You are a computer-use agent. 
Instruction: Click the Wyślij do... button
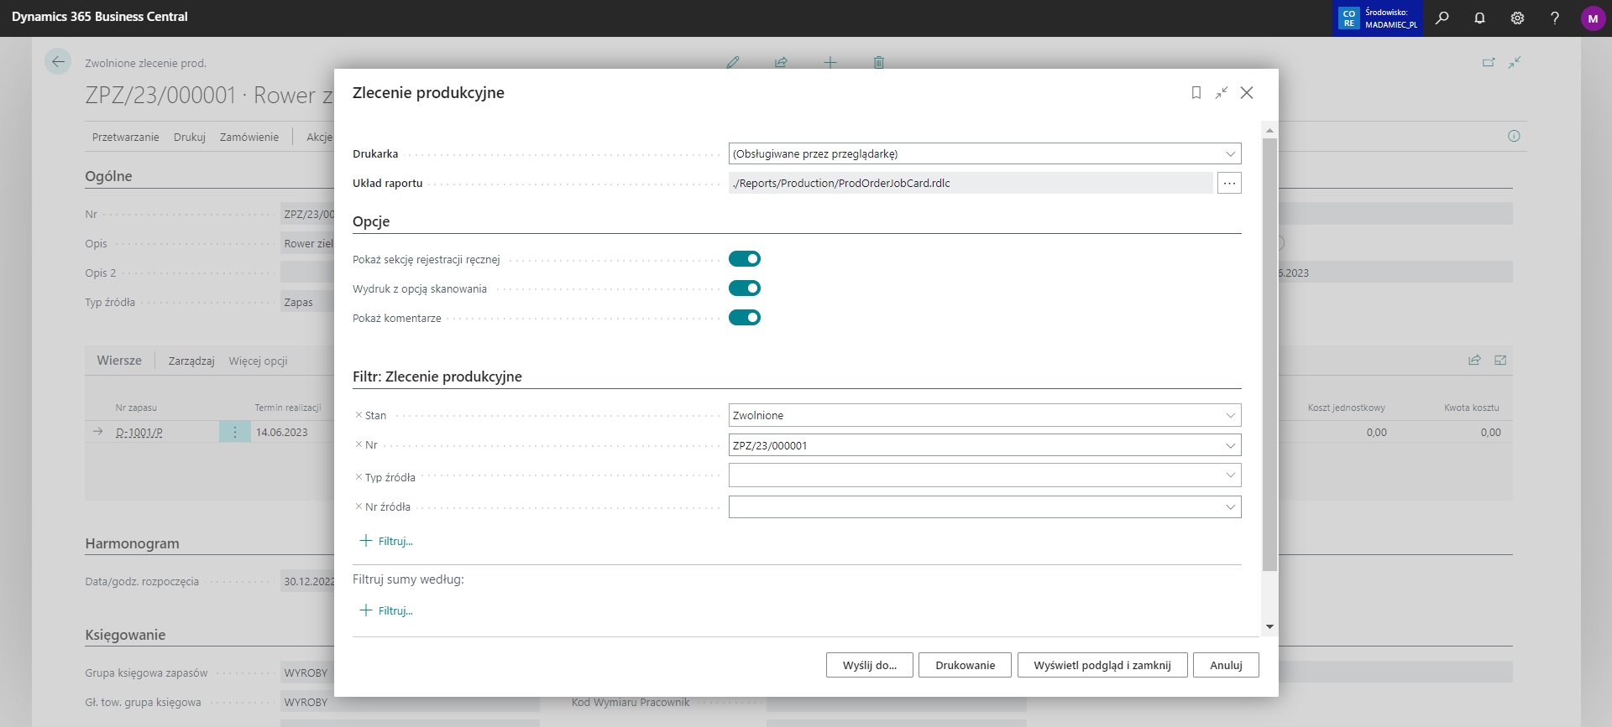coord(870,665)
